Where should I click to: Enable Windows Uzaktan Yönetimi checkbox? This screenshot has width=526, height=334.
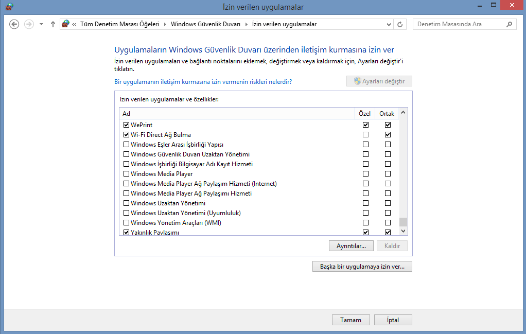pos(126,203)
